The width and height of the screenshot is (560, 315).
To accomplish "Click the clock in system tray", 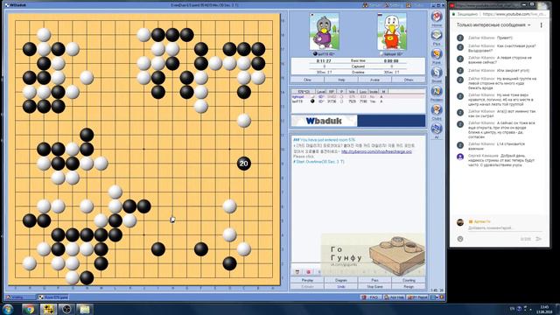I will tap(544, 309).
